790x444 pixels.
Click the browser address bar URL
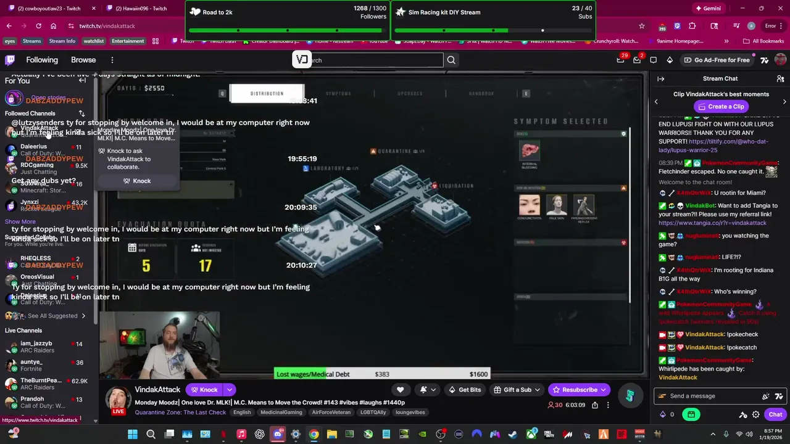[107, 26]
